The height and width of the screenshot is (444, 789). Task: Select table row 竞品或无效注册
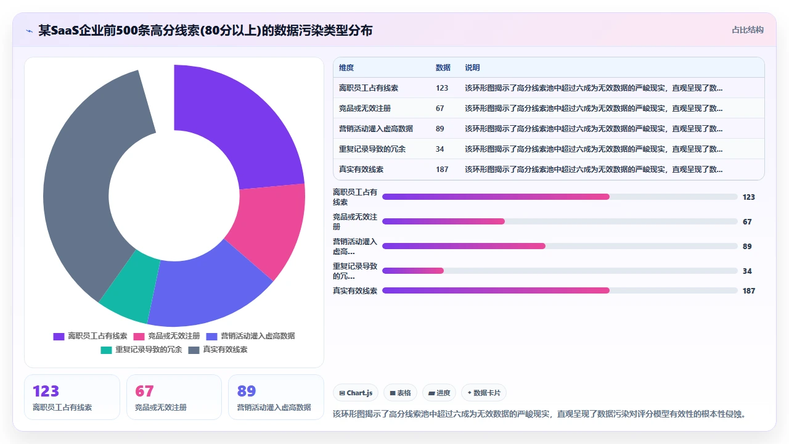[549, 109]
